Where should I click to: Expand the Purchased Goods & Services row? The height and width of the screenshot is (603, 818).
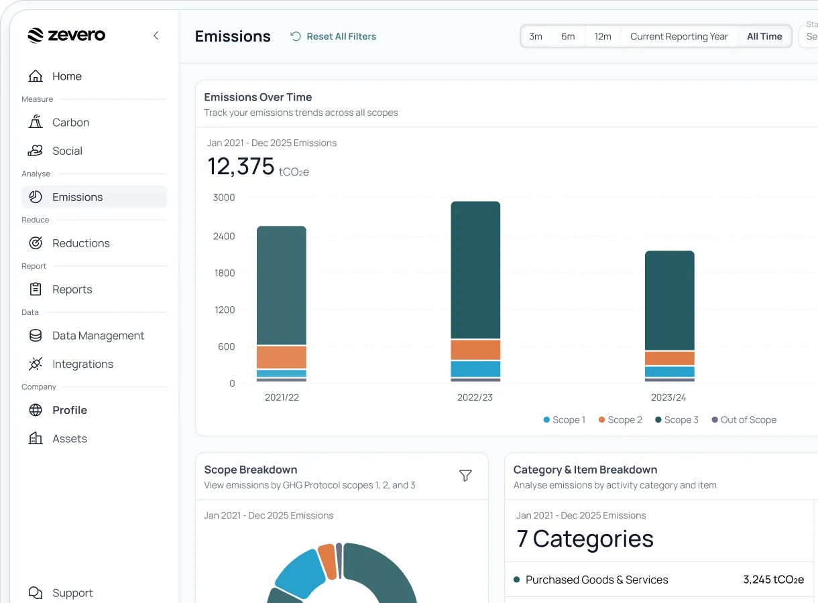[x=658, y=580]
